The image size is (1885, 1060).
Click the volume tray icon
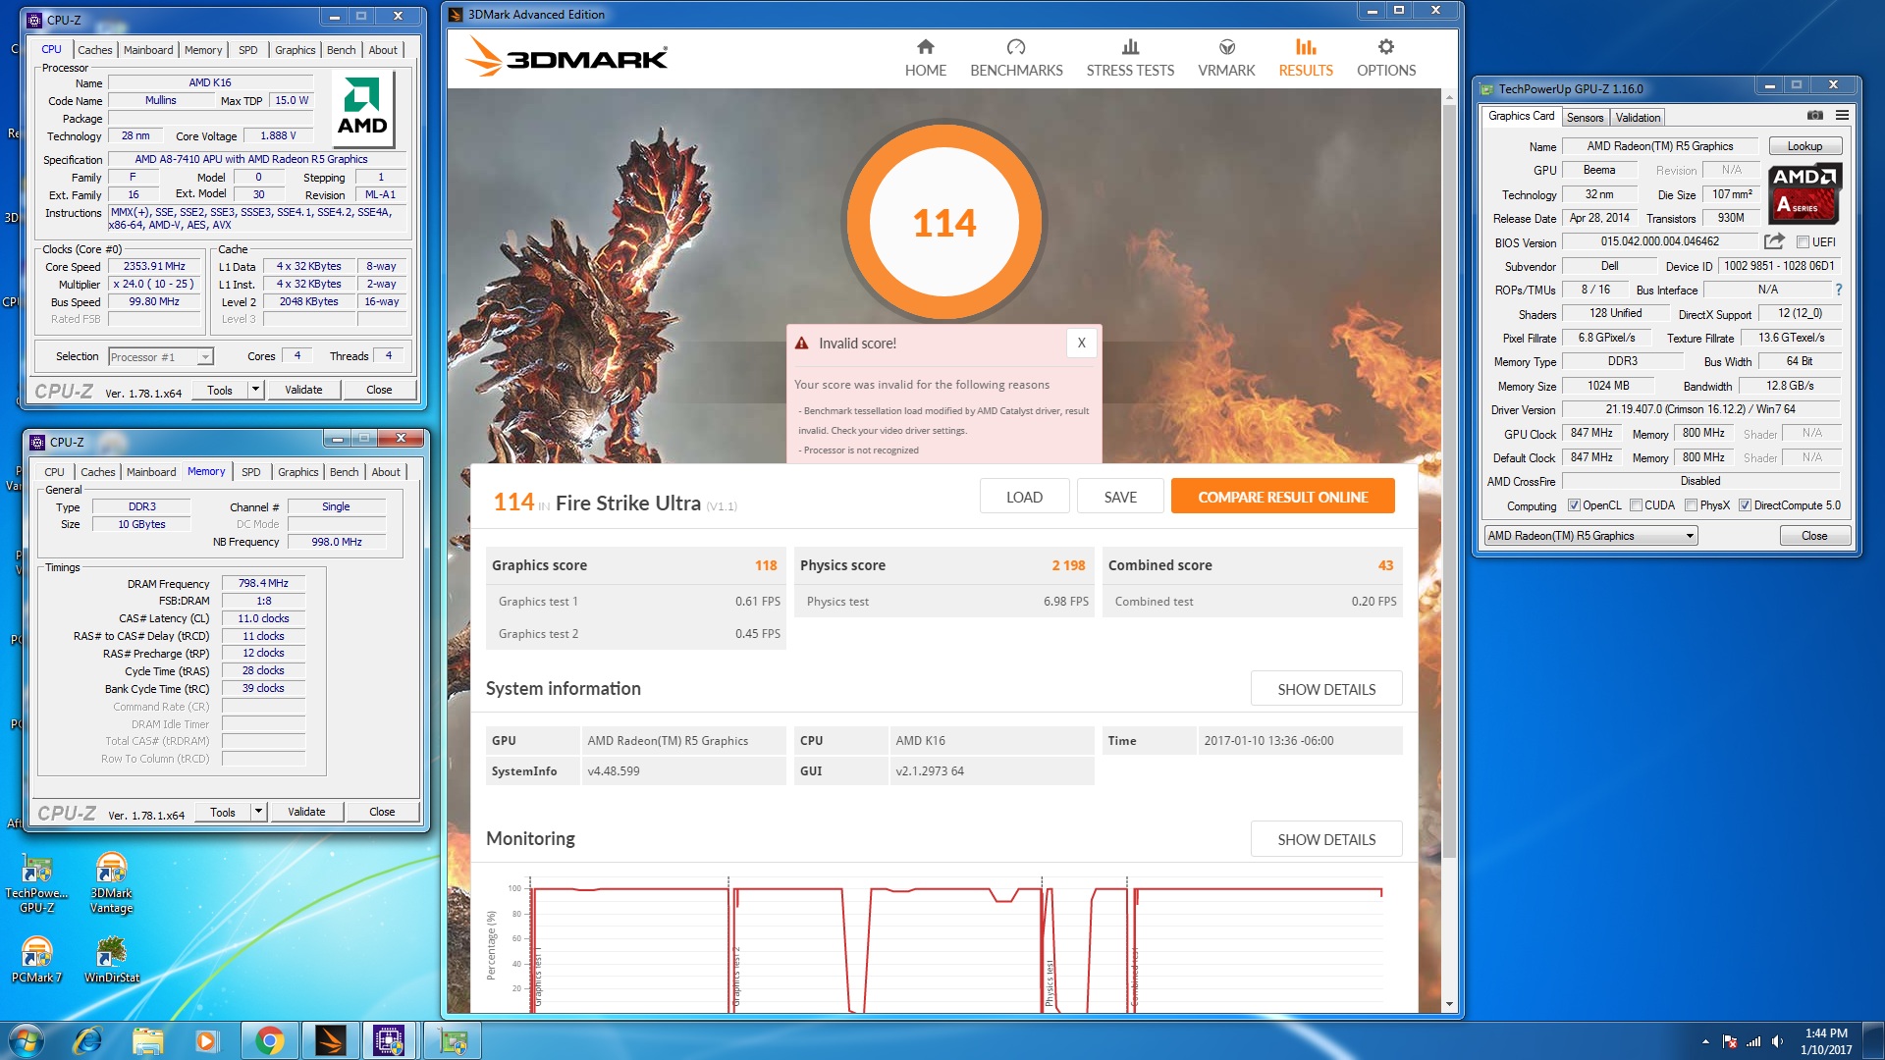coord(1777,1041)
